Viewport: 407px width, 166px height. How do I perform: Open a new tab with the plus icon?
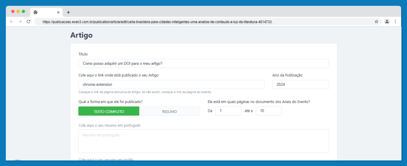[68, 12]
